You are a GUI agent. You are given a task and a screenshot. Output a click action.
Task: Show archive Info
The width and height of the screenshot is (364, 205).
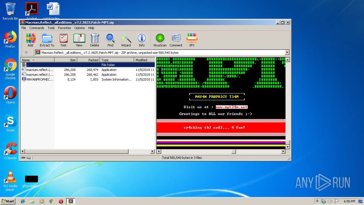pyautogui.click(x=142, y=40)
